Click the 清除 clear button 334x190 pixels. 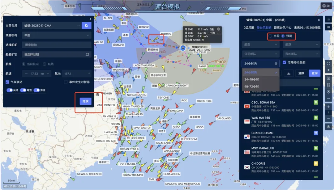(x=301, y=73)
